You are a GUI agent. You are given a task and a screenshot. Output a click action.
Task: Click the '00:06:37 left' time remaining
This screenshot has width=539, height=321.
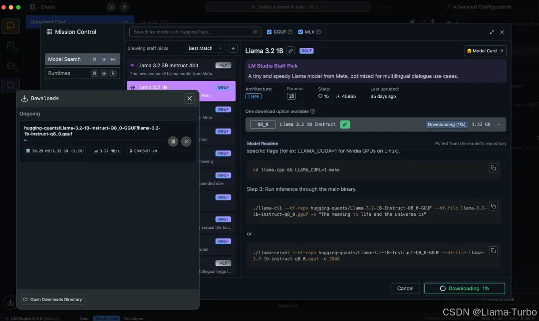pyautogui.click(x=143, y=151)
